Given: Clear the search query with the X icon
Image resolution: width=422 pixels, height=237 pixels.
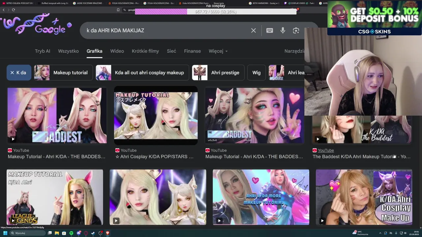Looking at the screenshot, I should click(x=253, y=30).
